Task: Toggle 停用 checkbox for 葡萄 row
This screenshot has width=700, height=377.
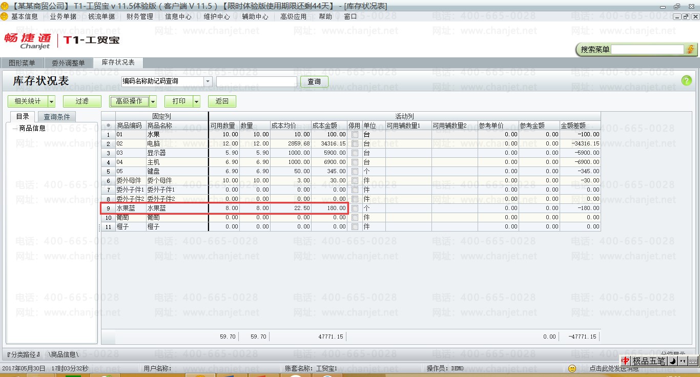Action: (x=355, y=217)
